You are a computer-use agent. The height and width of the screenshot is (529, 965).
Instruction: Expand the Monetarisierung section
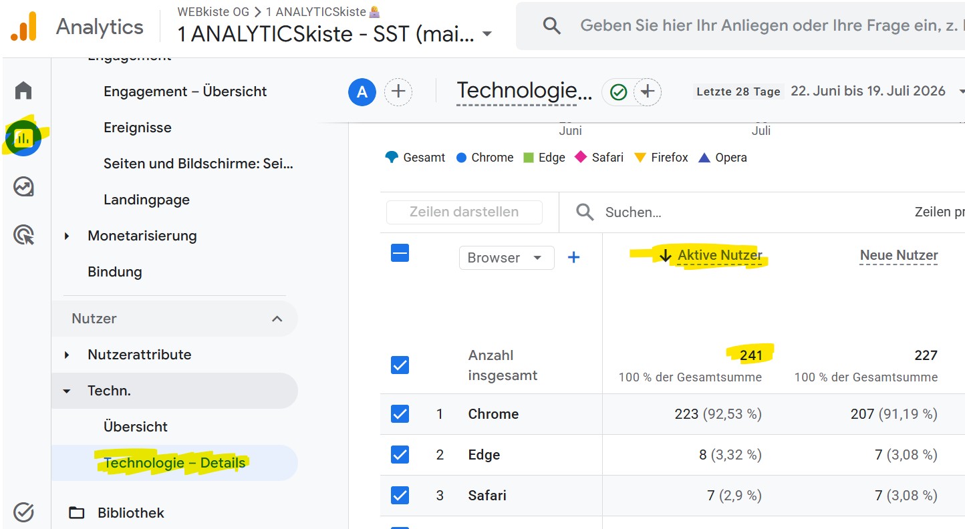pos(67,236)
